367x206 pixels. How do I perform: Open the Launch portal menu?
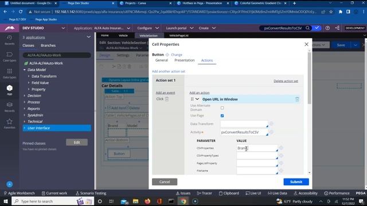pyautogui.click(x=179, y=28)
